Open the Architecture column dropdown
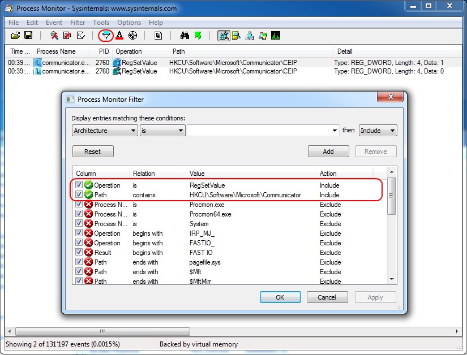 105,131
